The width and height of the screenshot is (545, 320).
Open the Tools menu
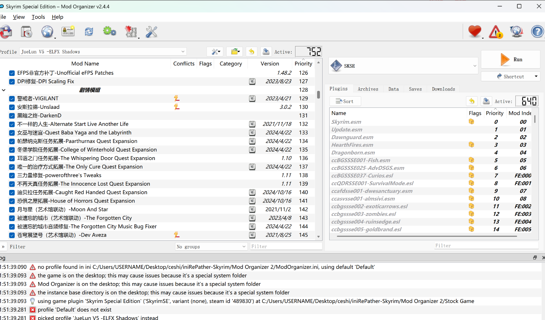coord(38,17)
